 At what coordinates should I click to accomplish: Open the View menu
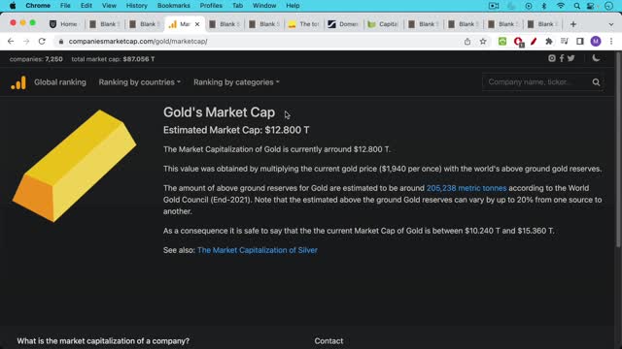109,6
